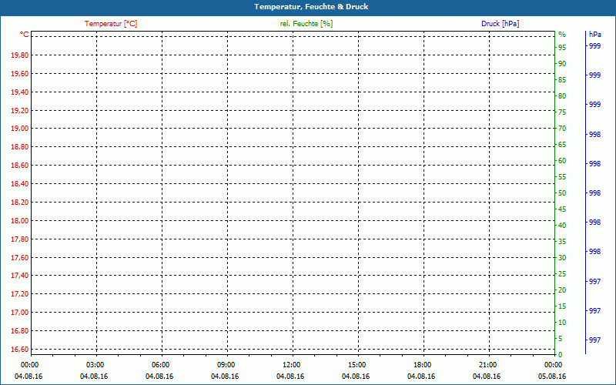The width and height of the screenshot is (616, 385).
Task: Click the 18:00 time axis marker
Action: (423, 364)
